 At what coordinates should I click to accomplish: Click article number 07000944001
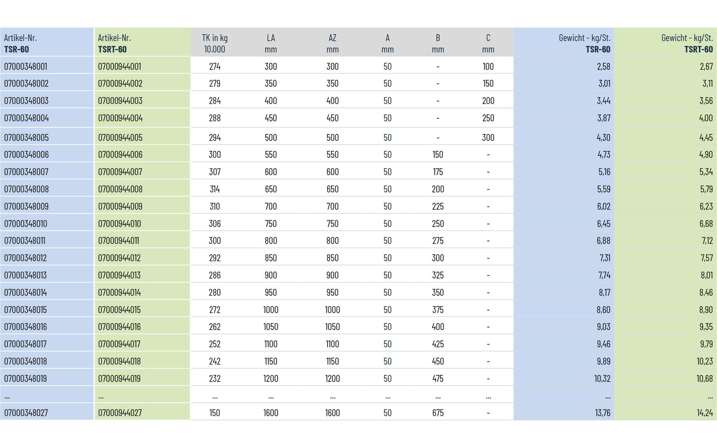click(119, 66)
